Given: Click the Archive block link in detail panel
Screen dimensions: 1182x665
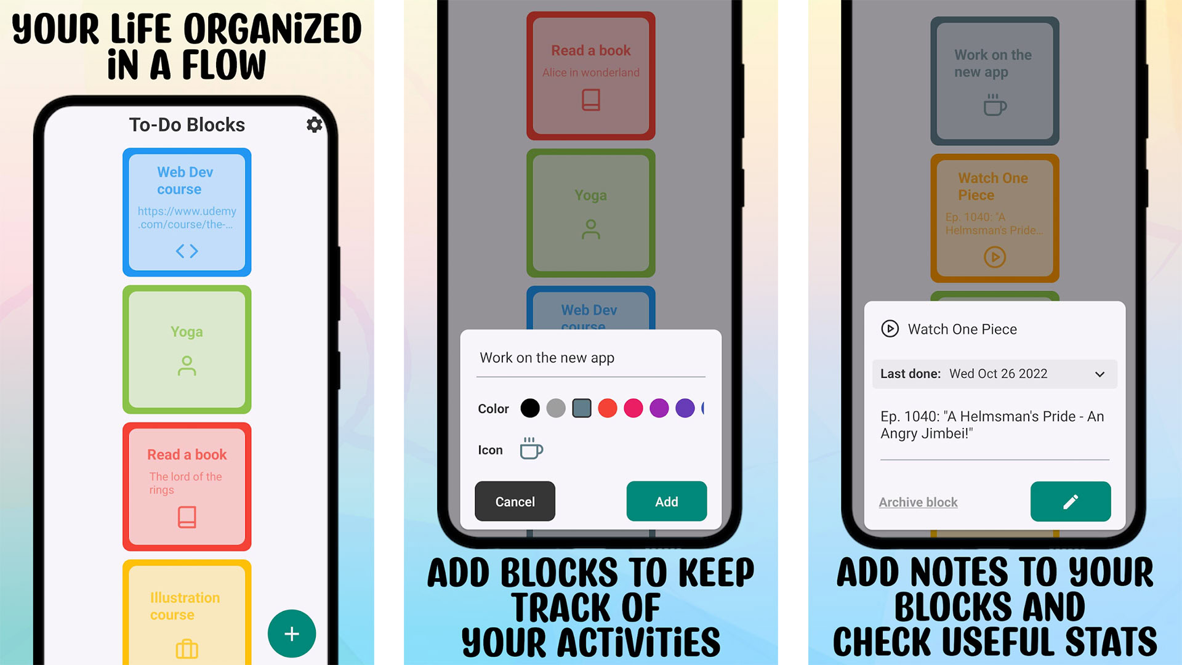Looking at the screenshot, I should click(918, 501).
